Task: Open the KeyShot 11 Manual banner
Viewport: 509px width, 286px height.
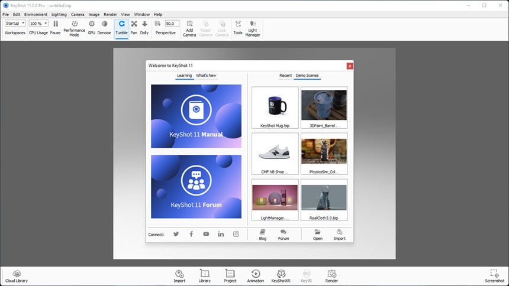Action: tap(196, 116)
